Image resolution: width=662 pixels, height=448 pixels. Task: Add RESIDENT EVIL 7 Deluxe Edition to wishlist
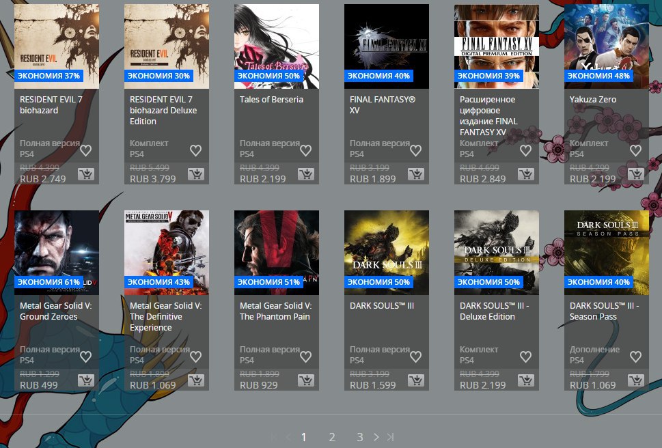coord(195,150)
